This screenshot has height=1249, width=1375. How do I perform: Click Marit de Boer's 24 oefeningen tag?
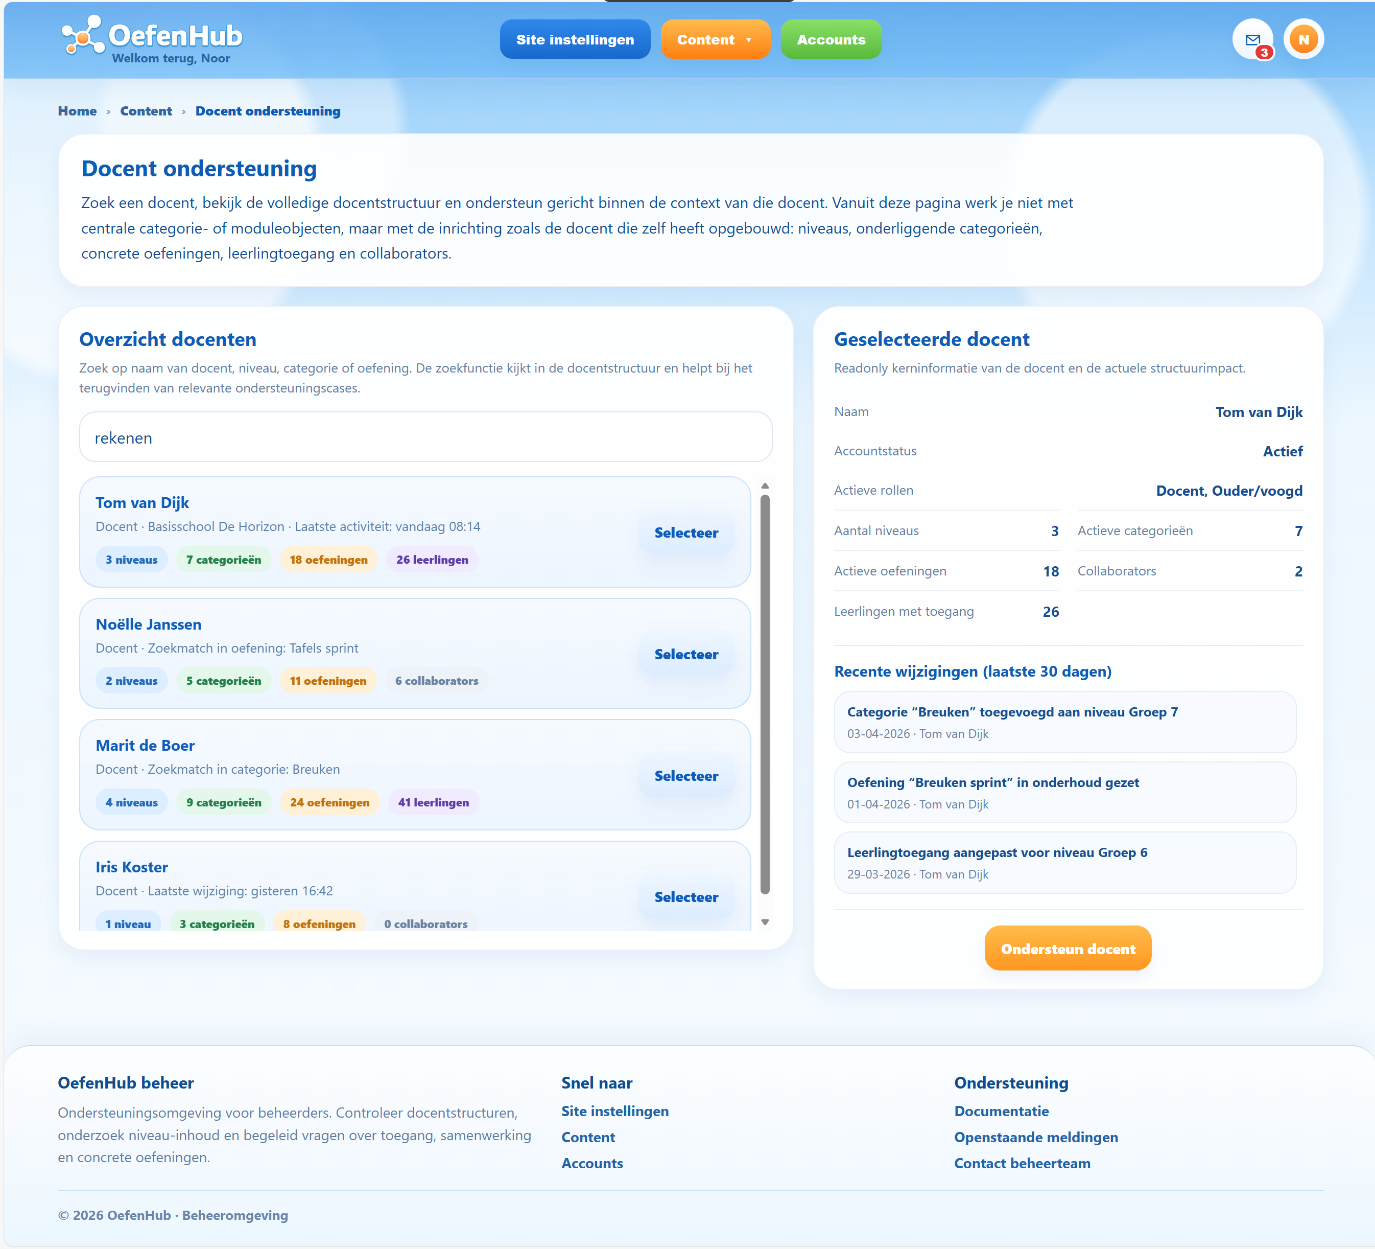click(329, 803)
